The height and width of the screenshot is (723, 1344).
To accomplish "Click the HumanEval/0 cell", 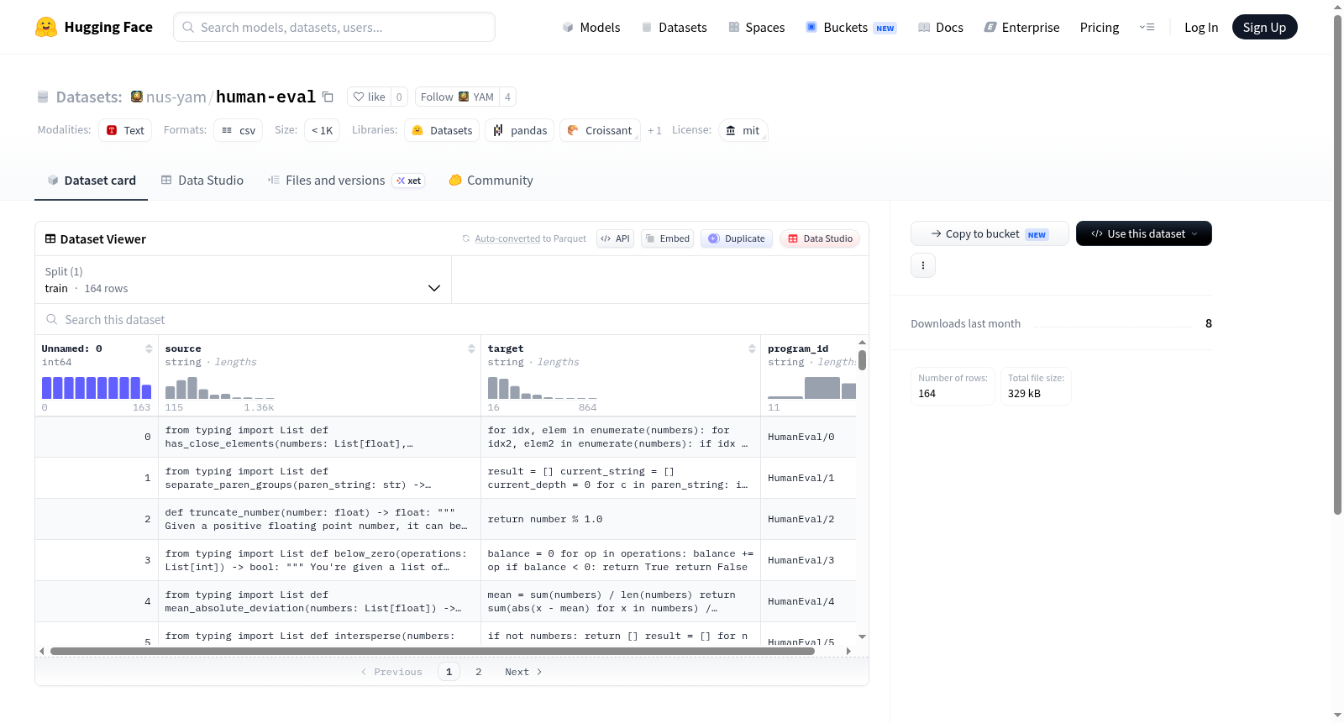I will coord(808,437).
